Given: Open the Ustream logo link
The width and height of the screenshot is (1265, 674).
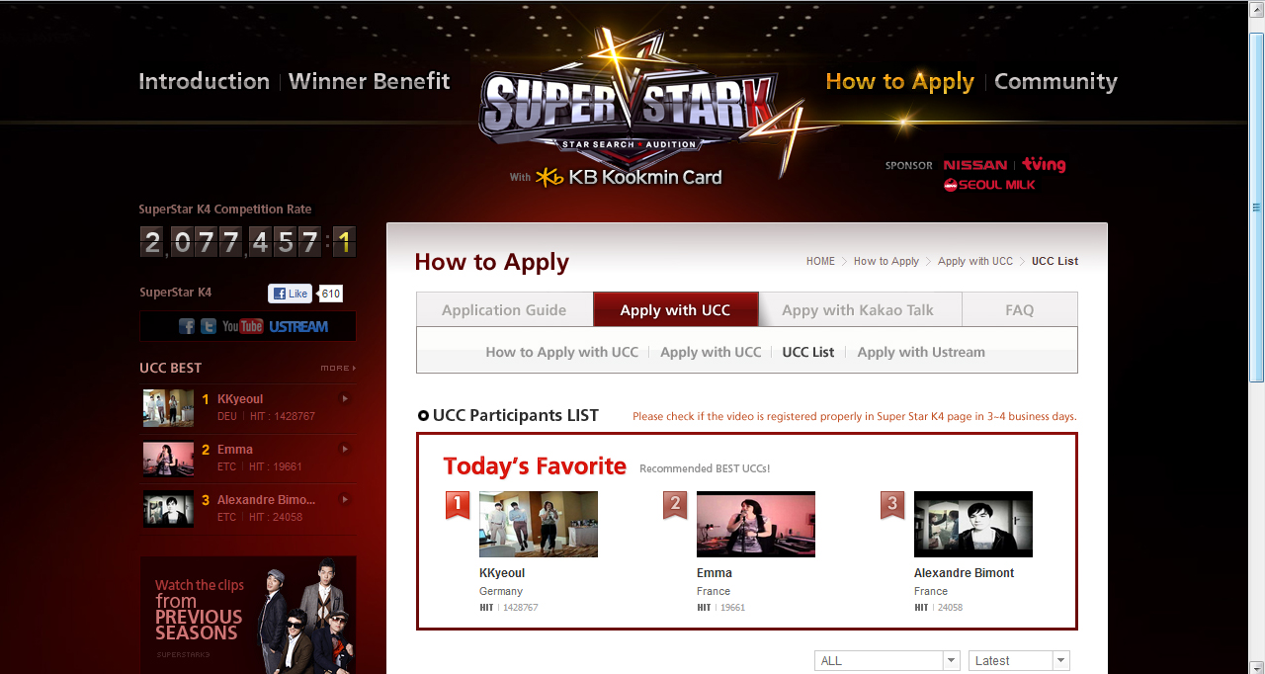Looking at the screenshot, I should (298, 326).
